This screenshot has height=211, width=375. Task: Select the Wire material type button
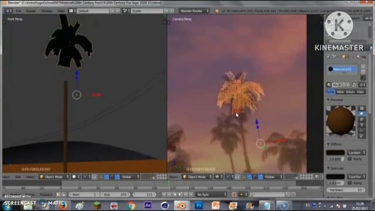coord(340,91)
